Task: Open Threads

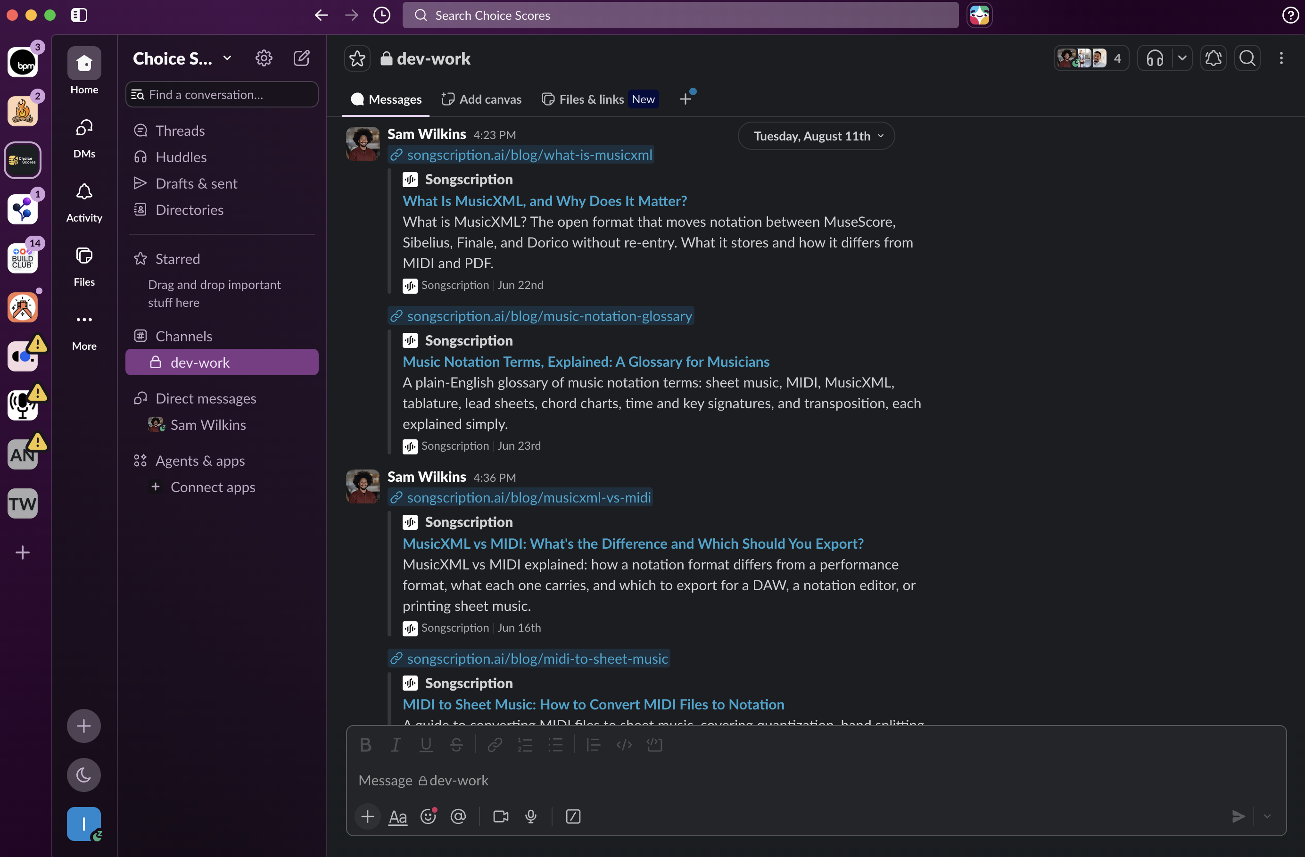Action: point(222,131)
